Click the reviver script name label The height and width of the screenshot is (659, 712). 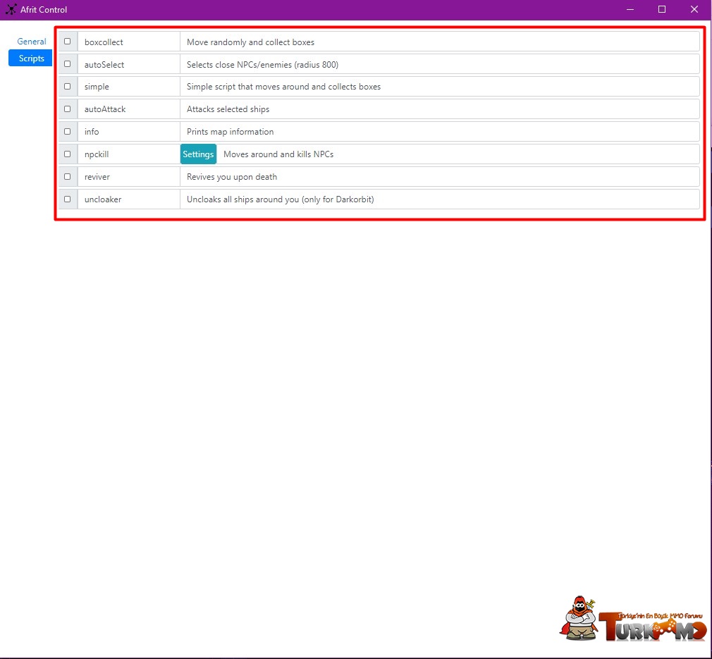(x=97, y=177)
